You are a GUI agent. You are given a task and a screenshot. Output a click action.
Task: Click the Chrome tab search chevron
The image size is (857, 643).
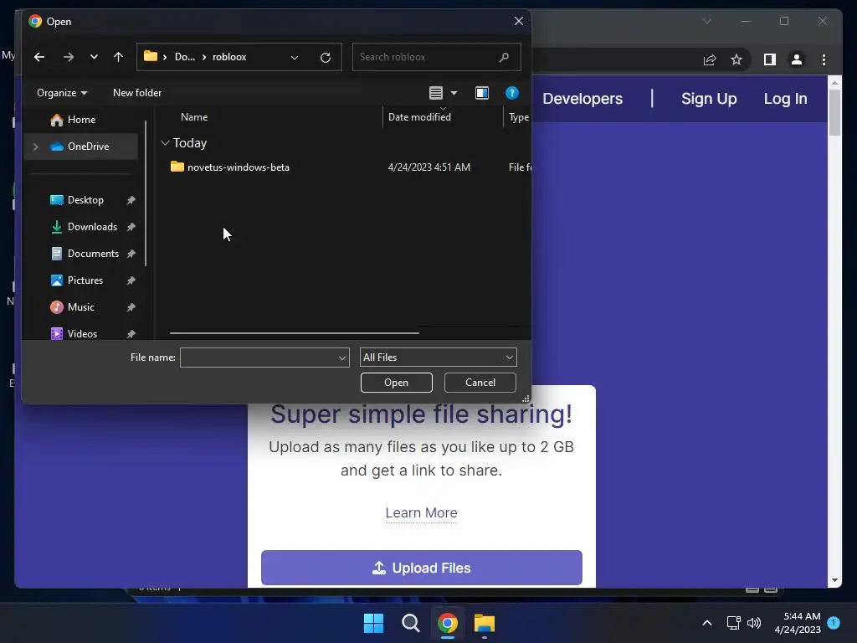(x=706, y=21)
